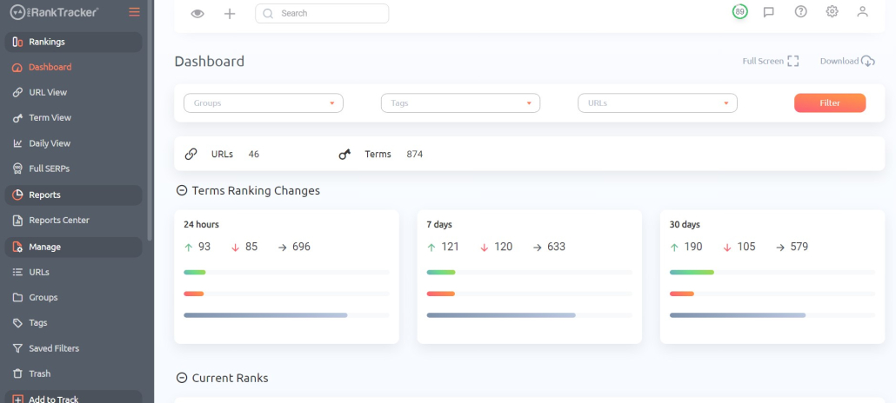
Task: Open the URLs filter dropdown
Action: pyautogui.click(x=658, y=103)
